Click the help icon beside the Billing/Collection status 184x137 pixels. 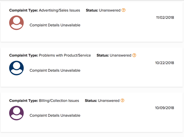(122, 100)
